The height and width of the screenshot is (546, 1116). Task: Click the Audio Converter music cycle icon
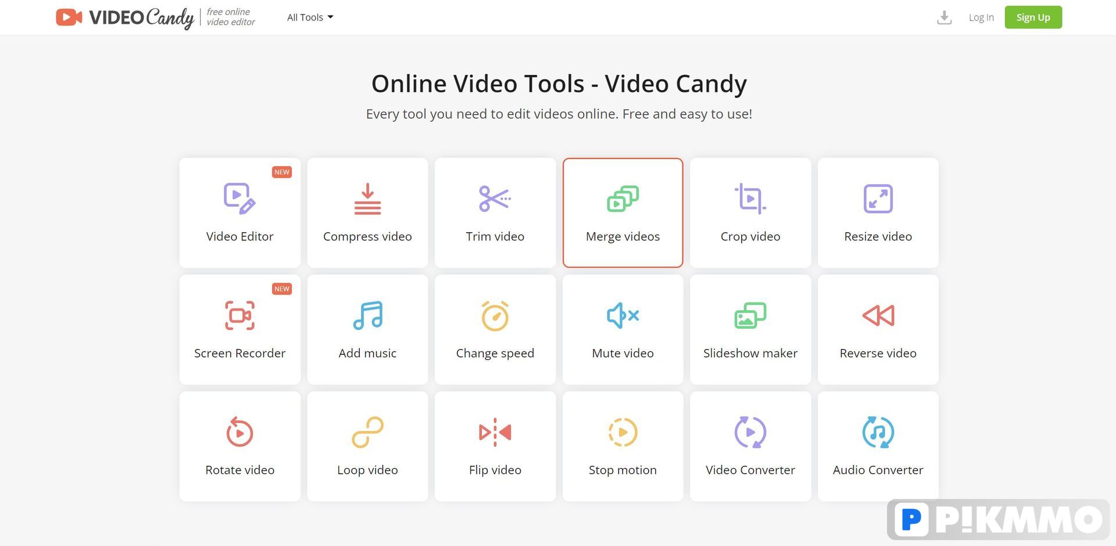coord(878,432)
